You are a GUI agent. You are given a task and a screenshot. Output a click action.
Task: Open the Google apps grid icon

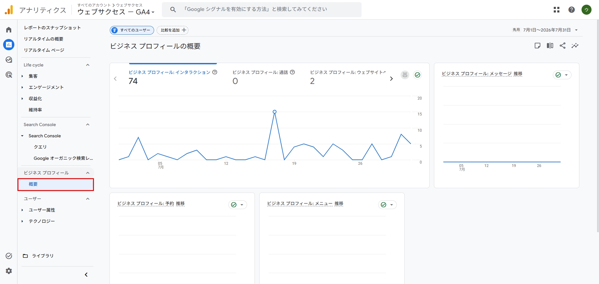click(557, 10)
